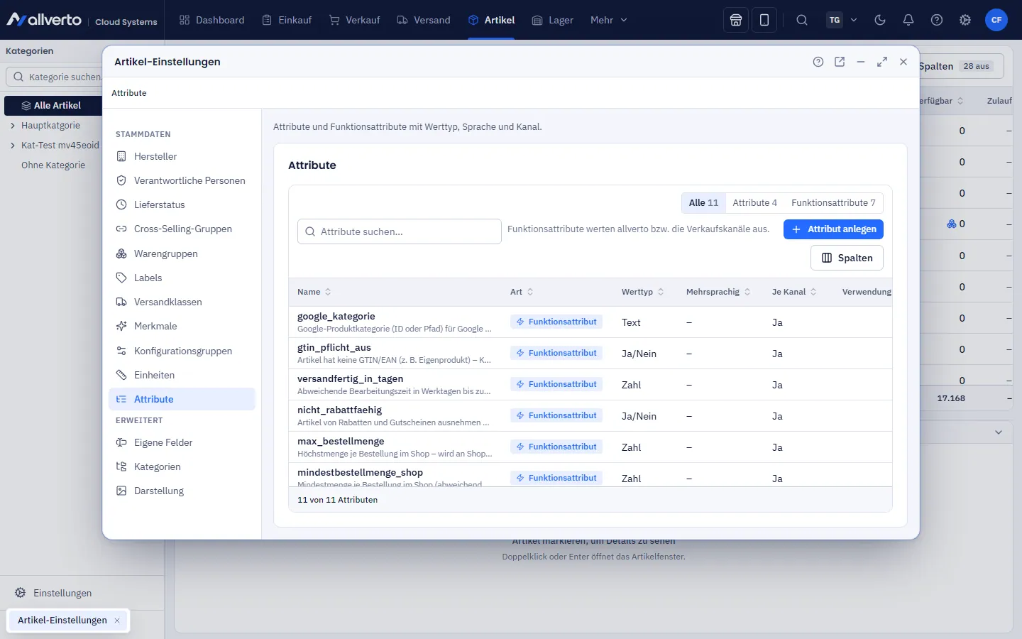Open Lieferstatus settings section
This screenshot has width=1022, height=639.
182,204
